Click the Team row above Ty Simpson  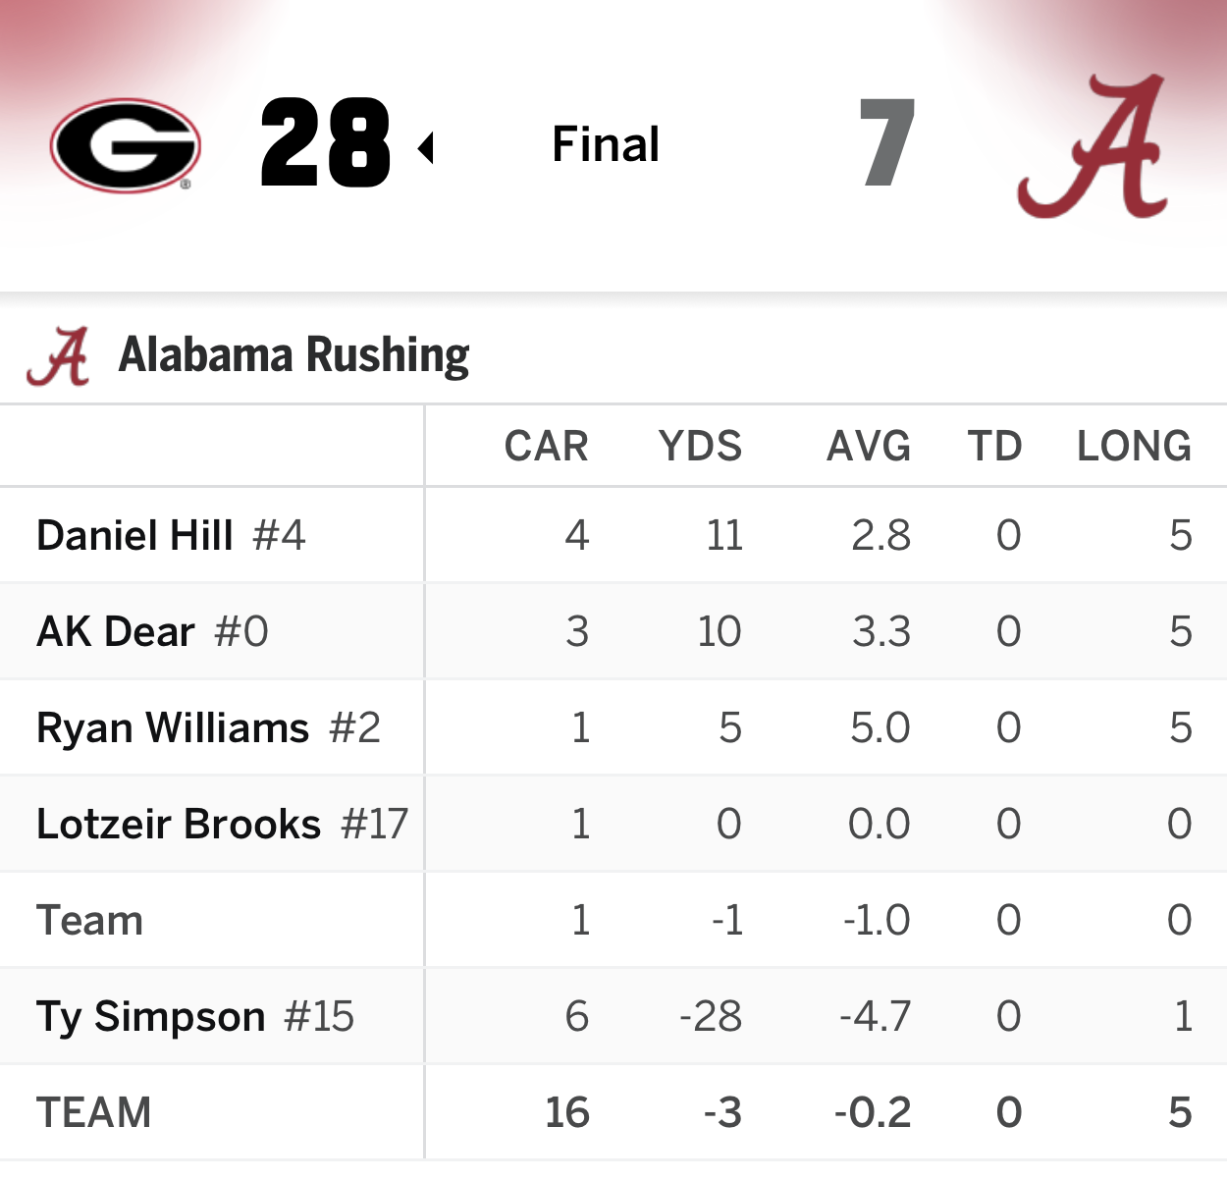(x=90, y=921)
